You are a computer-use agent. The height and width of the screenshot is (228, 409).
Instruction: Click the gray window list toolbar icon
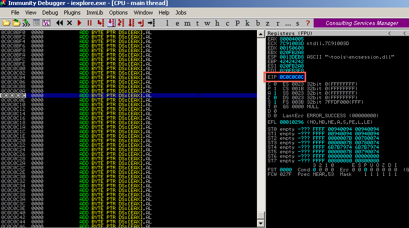[36, 23]
